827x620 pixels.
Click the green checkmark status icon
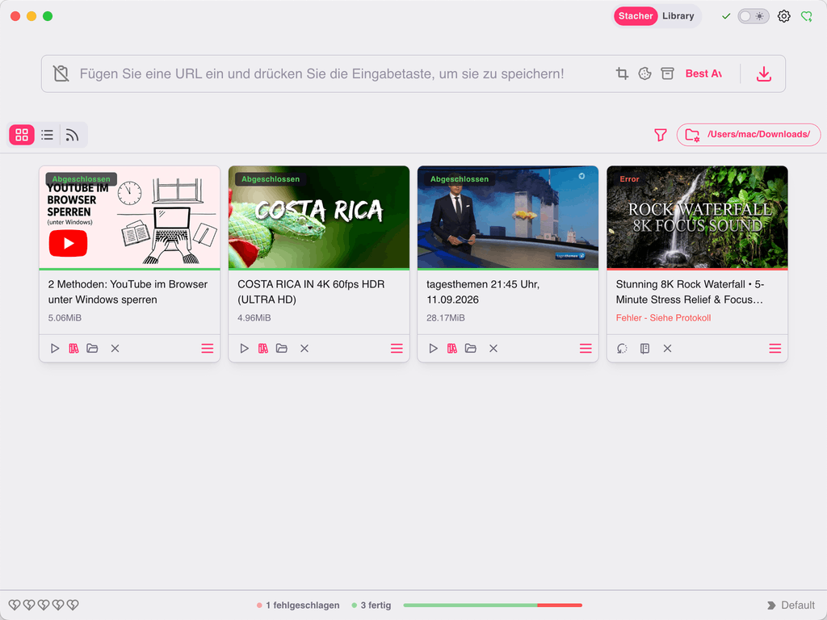tap(726, 16)
